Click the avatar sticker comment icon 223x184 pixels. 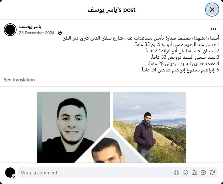click(x=176, y=173)
